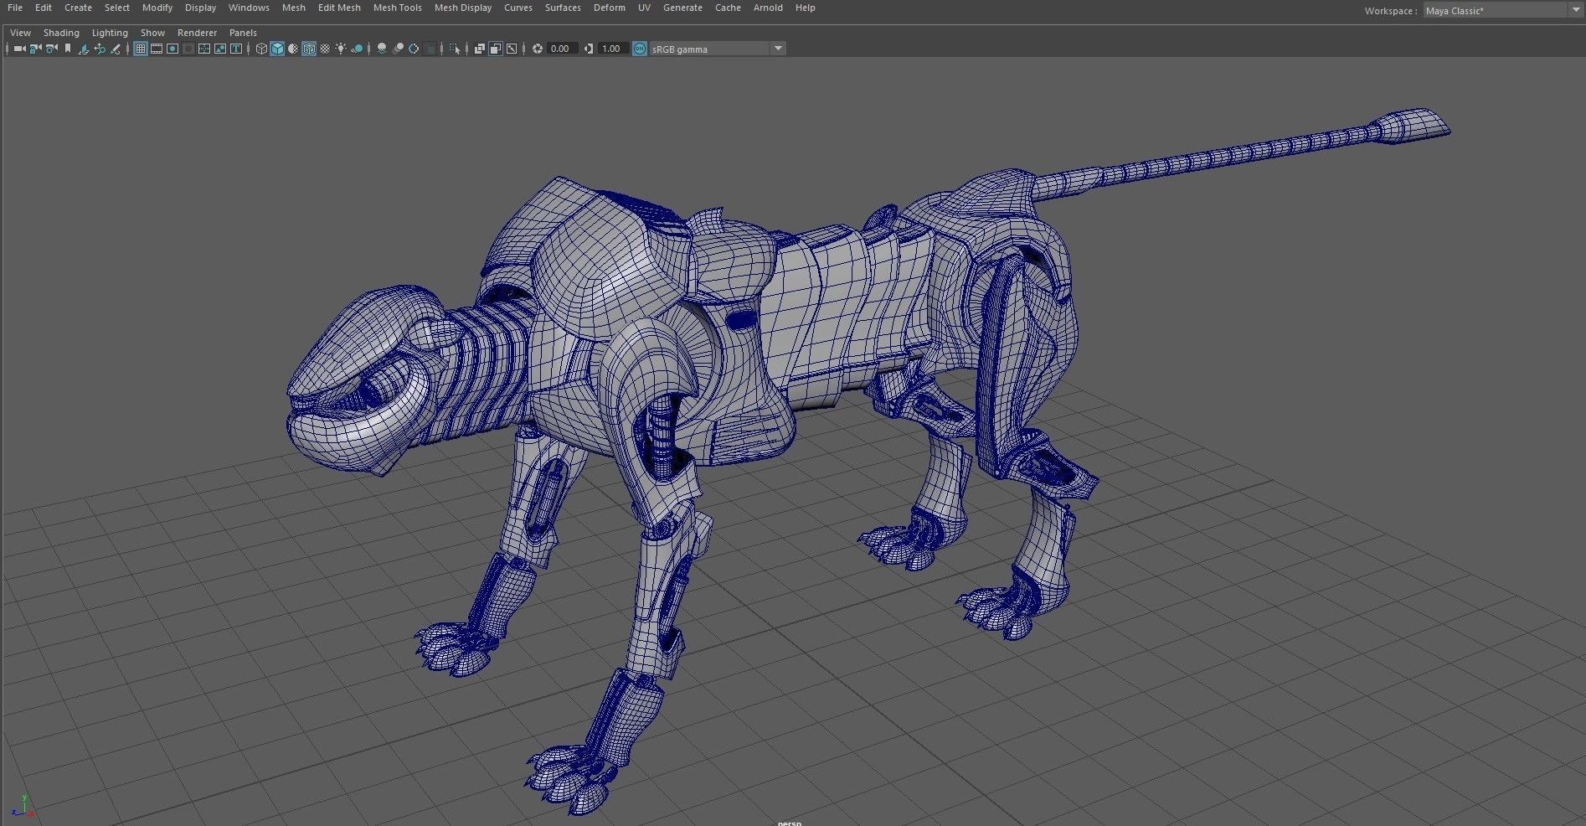Screen dimensions: 1586x826
Task: Toggle the Lock Camera icon
Action: [x=35, y=49]
